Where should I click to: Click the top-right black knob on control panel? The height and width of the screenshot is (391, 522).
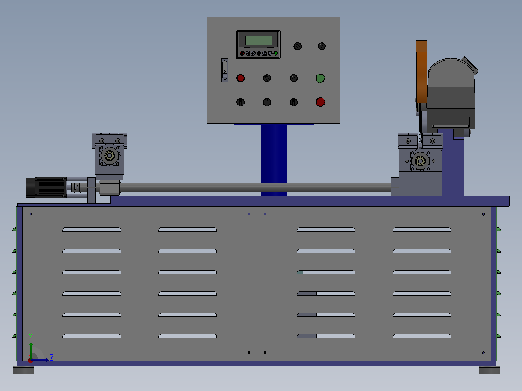(x=322, y=46)
